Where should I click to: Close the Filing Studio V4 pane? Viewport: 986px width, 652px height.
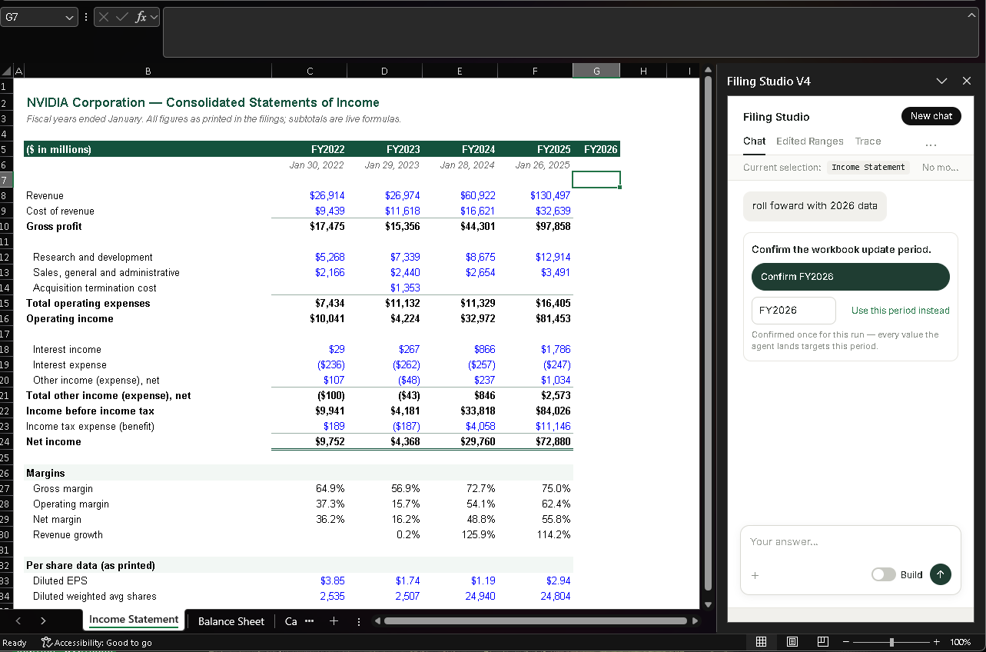[x=967, y=81]
